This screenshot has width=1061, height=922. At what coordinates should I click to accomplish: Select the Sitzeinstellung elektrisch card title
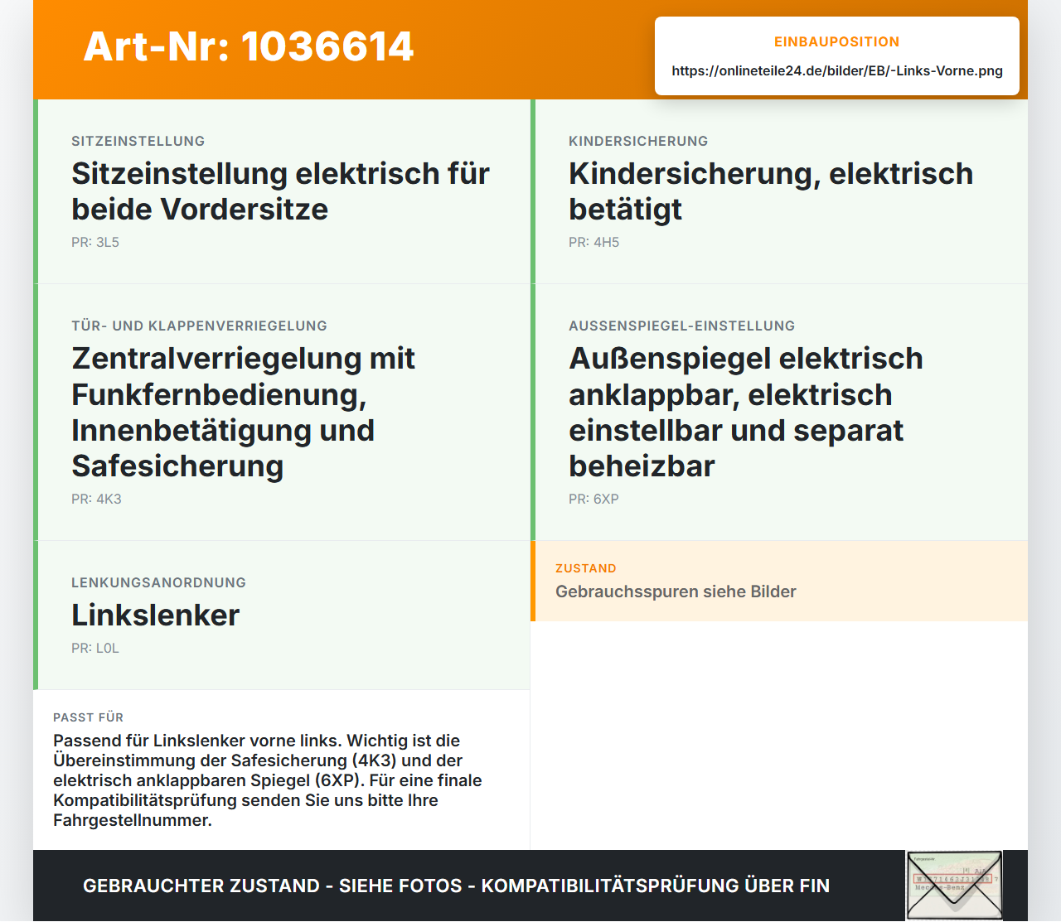tap(280, 191)
